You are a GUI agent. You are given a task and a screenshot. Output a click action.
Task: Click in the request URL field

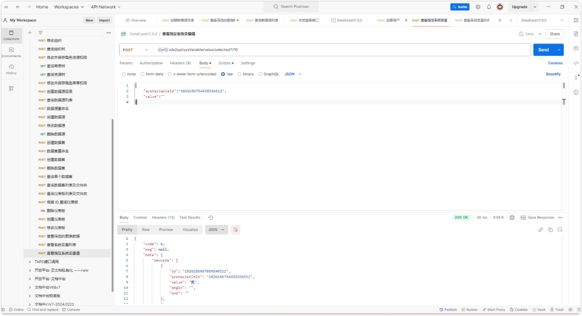point(342,50)
